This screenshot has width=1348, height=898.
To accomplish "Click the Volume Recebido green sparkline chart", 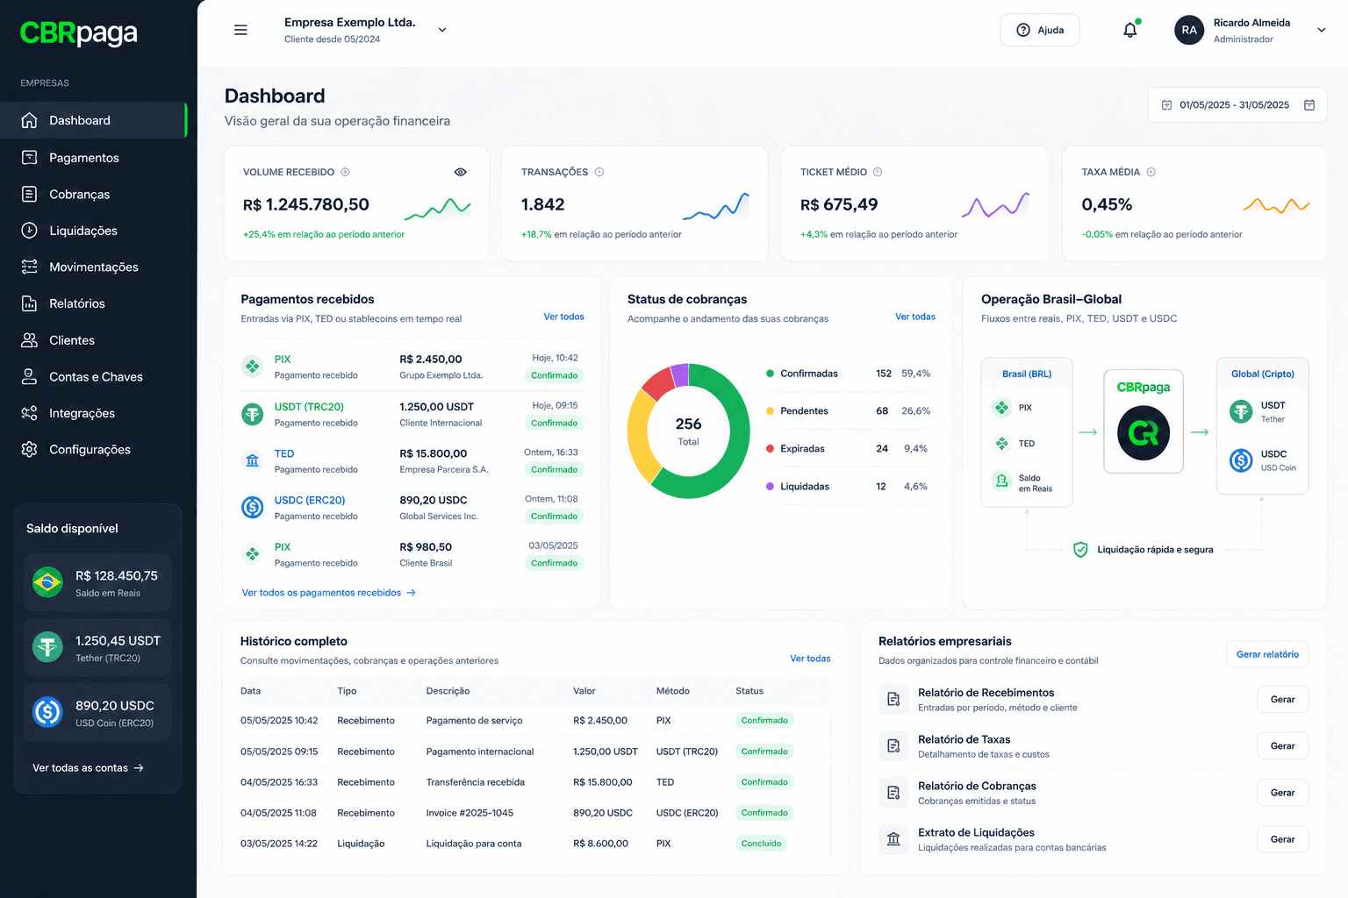I will coord(437,208).
